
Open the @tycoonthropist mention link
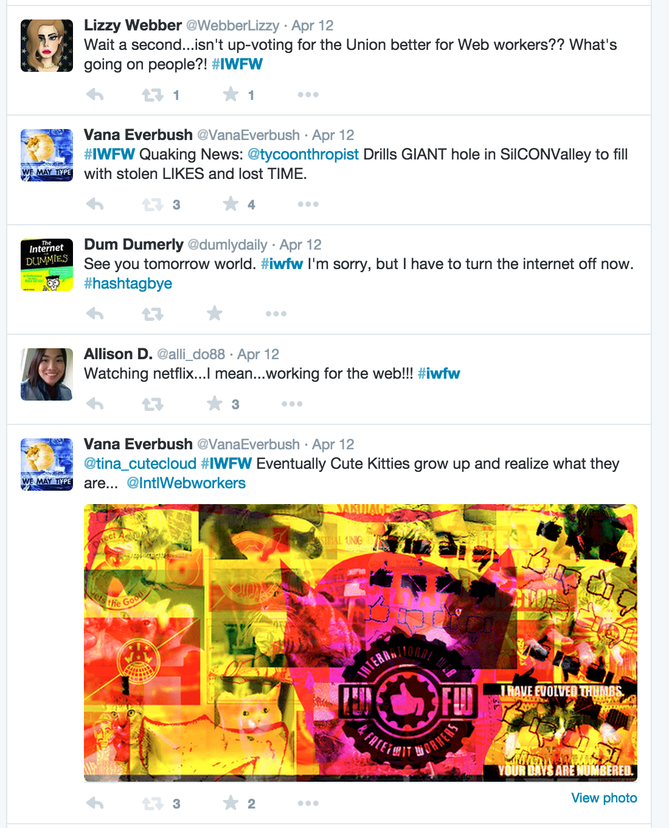point(303,155)
